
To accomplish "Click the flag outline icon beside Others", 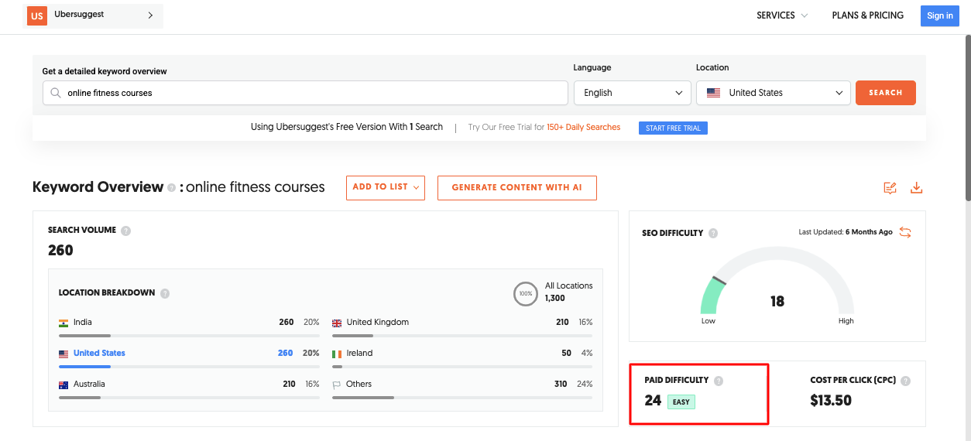I will (x=337, y=385).
